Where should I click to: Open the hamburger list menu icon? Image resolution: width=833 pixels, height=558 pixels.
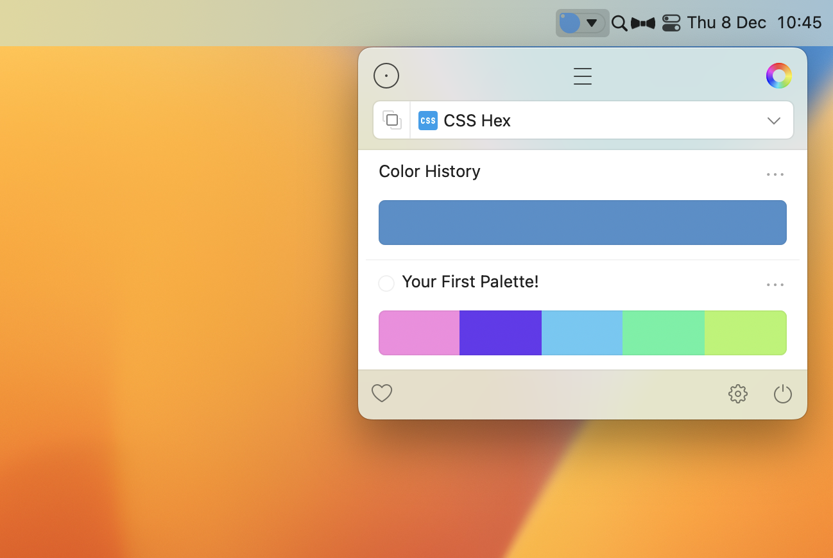coord(583,76)
